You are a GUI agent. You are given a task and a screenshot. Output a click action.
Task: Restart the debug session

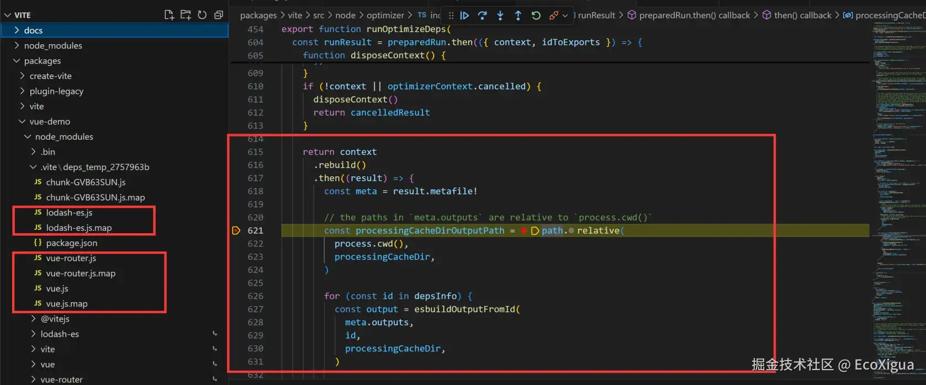pyautogui.click(x=536, y=15)
